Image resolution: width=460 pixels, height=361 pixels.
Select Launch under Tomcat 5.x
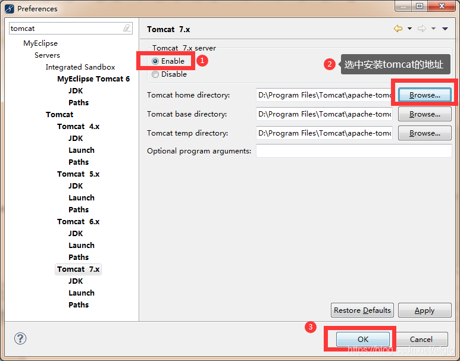click(x=82, y=197)
